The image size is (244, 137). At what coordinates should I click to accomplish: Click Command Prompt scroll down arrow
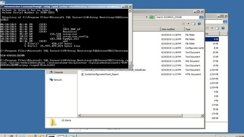click(x=130, y=67)
